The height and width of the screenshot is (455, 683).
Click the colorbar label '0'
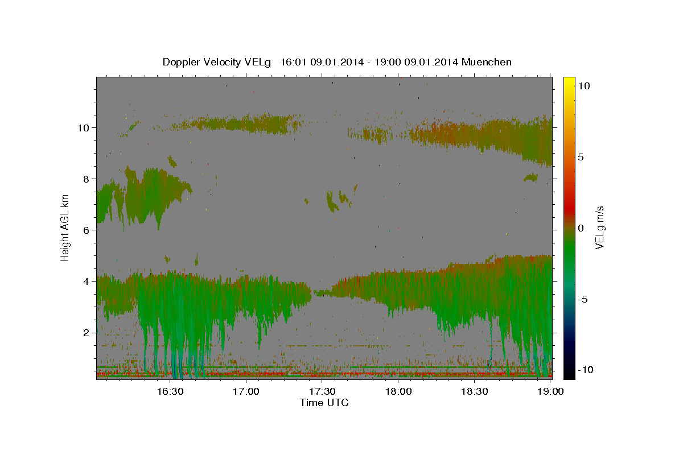coord(581,228)
